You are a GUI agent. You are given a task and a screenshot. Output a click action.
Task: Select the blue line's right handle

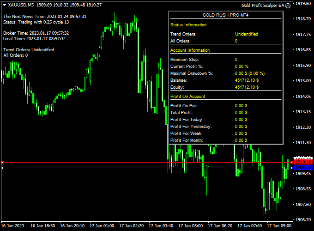pyautogui.click(x=291, y=168)
